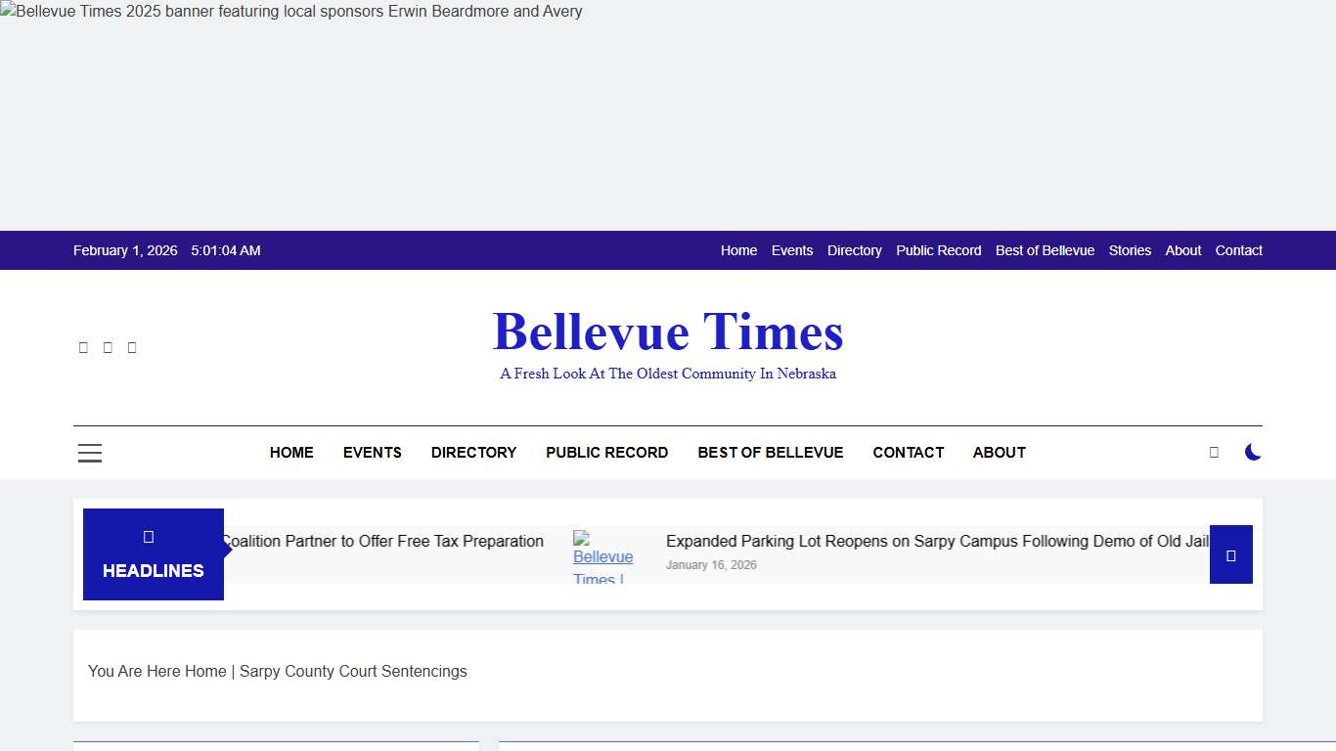The image size is (1336, 751).
Task: Open the search icon beside the moon toggle
Action: 1214,452
